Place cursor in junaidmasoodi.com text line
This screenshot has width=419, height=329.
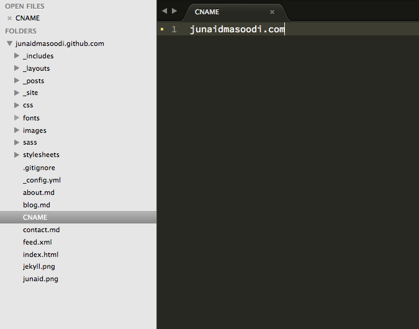click(237, 29)
